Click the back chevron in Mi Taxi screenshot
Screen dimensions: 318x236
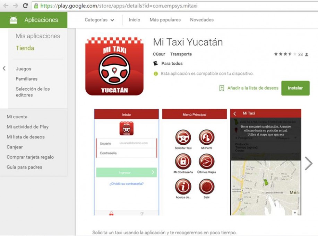coord(235,114)
